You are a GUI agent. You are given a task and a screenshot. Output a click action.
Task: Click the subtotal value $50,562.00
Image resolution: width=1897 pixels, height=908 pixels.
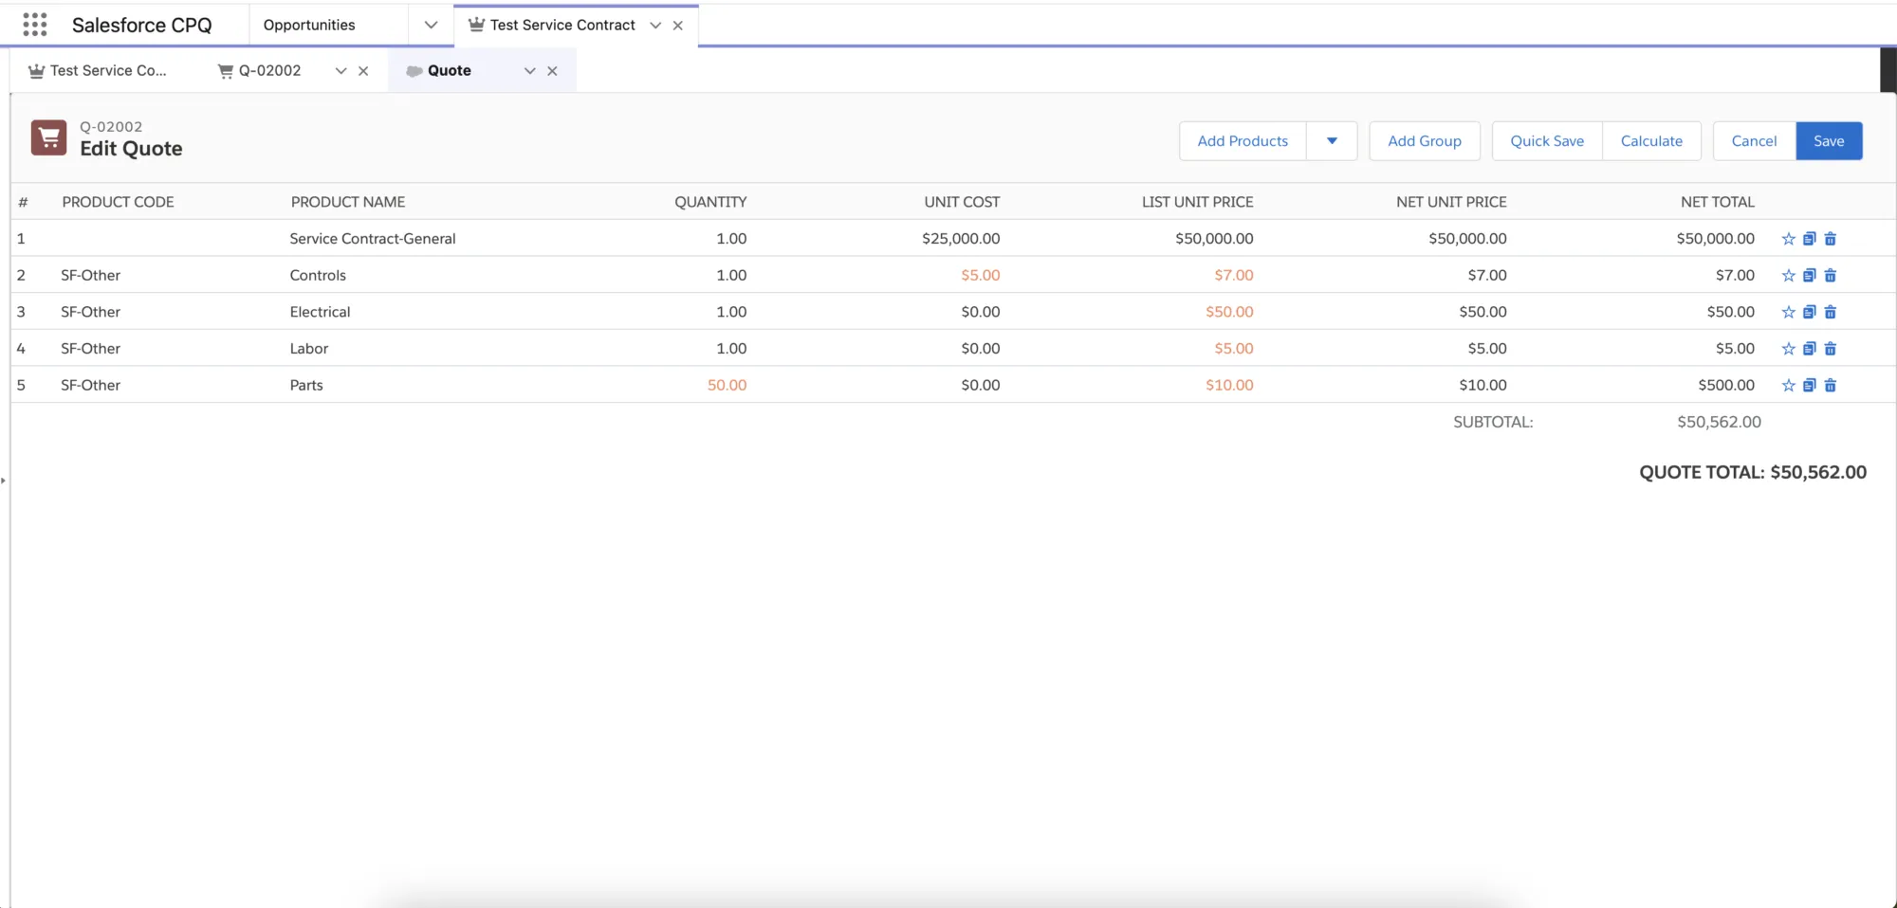1719,423
